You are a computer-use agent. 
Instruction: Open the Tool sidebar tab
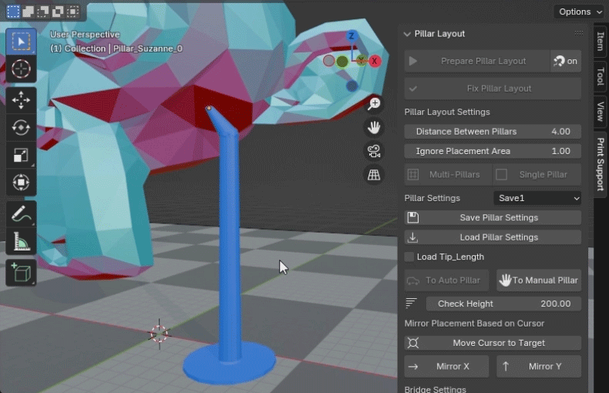(x=601, y=76)
